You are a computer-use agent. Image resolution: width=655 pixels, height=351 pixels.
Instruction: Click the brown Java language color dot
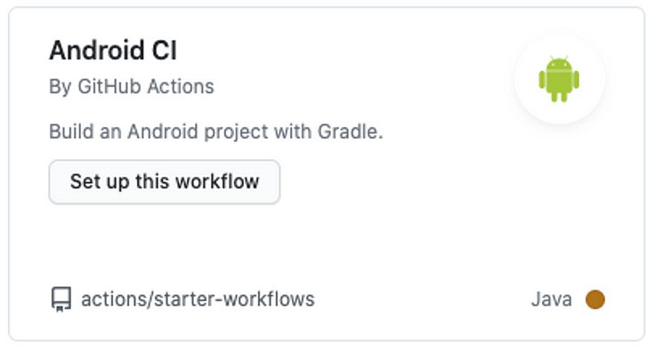(594, 299)
